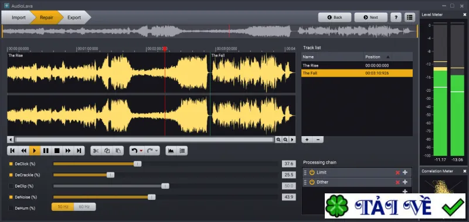The width and height of the screenshot is (469, 222).
Task: Click the Limit row drag handle
Action: [305, 172]
